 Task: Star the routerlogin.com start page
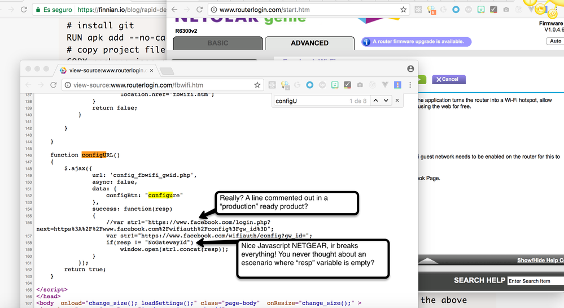point(404,10)
